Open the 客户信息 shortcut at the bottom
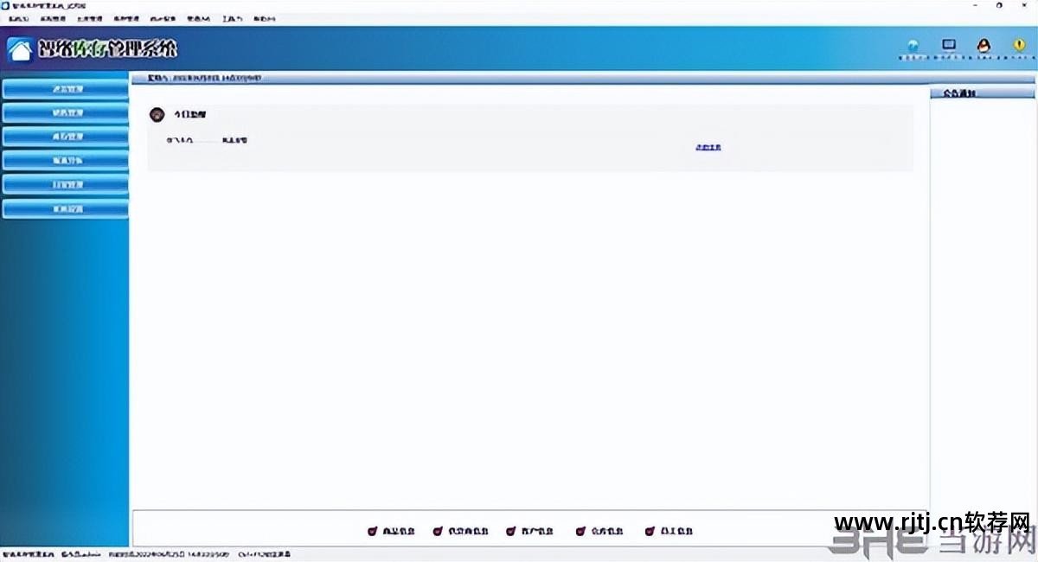 coord(530,531)
